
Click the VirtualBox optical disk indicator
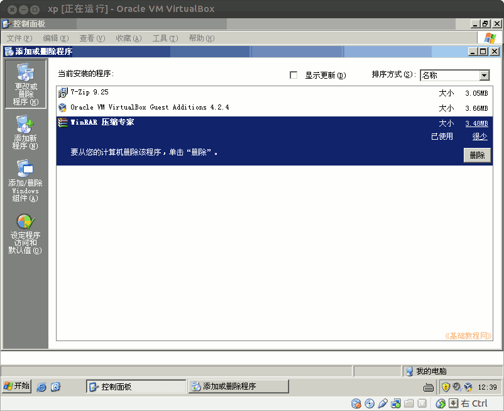coord(370,403)
